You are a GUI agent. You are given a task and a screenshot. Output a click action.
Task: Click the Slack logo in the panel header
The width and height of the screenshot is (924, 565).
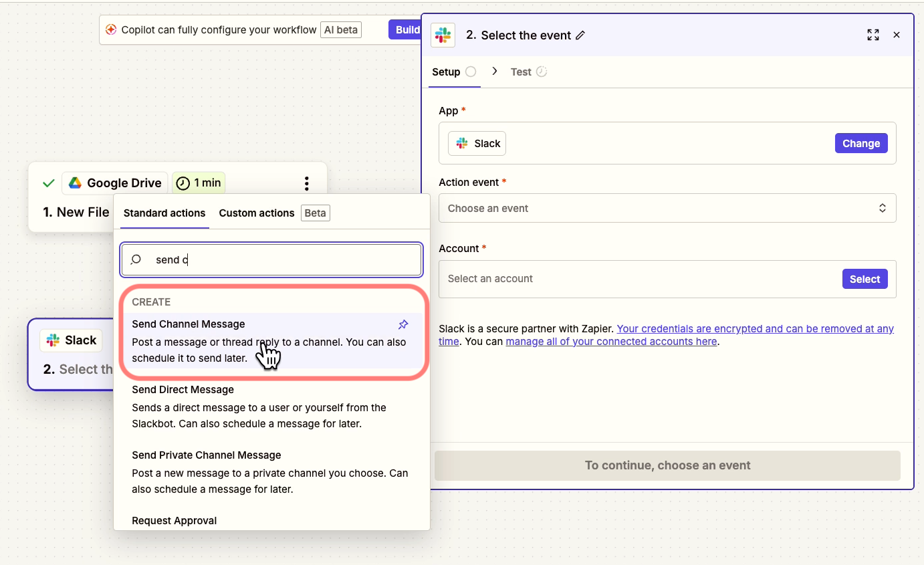(x=443, y=35)
